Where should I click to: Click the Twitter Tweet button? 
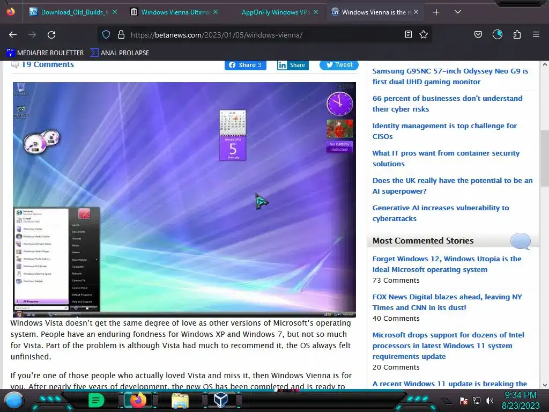[x=339, y=65]
